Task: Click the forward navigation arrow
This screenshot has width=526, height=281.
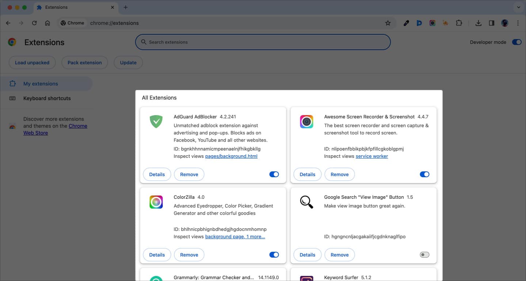Action: [x=21, y=23]
